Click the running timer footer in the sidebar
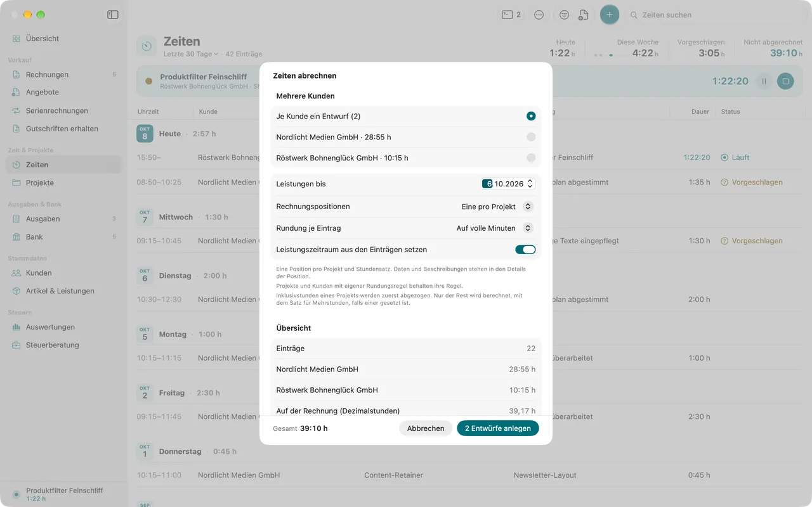Image resolution: width=812 pixels, height=507 pixels. pyautogui.click(x=63, y=494)
